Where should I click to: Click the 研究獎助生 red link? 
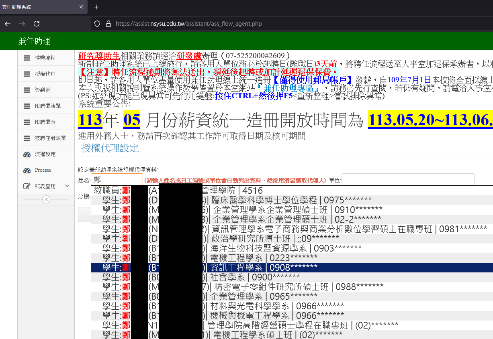(99, 55)
